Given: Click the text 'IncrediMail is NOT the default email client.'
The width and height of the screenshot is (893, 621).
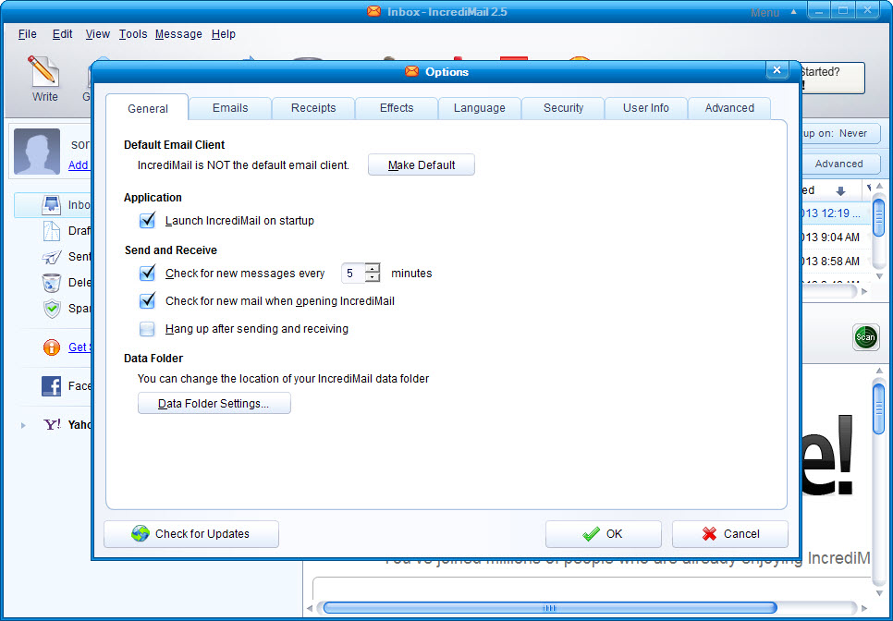Looking at the screenshot, I should [243, 165].
